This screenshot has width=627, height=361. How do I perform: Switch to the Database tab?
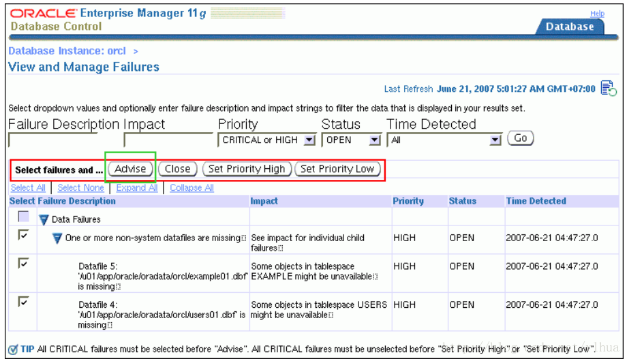[x=570, y=27]
